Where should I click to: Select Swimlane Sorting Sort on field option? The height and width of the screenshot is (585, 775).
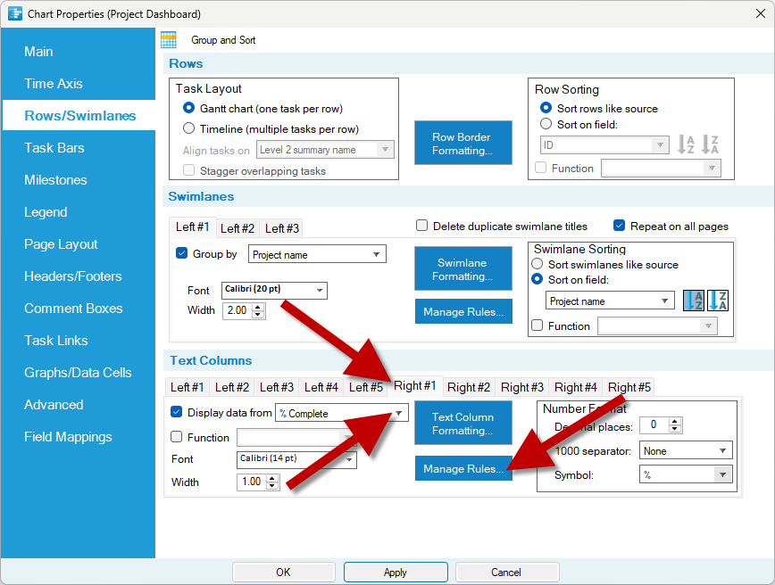point(537,279)
